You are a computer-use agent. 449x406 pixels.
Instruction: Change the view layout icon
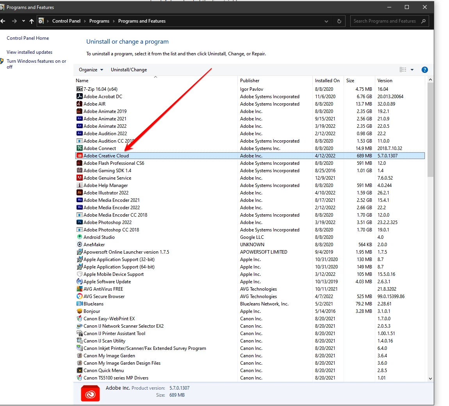[x=403, y=70]
